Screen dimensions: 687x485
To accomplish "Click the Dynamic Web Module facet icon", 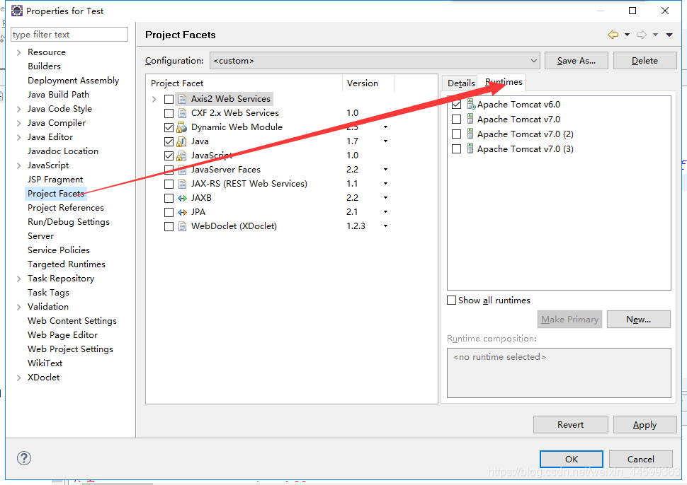I will pos(182,127).
